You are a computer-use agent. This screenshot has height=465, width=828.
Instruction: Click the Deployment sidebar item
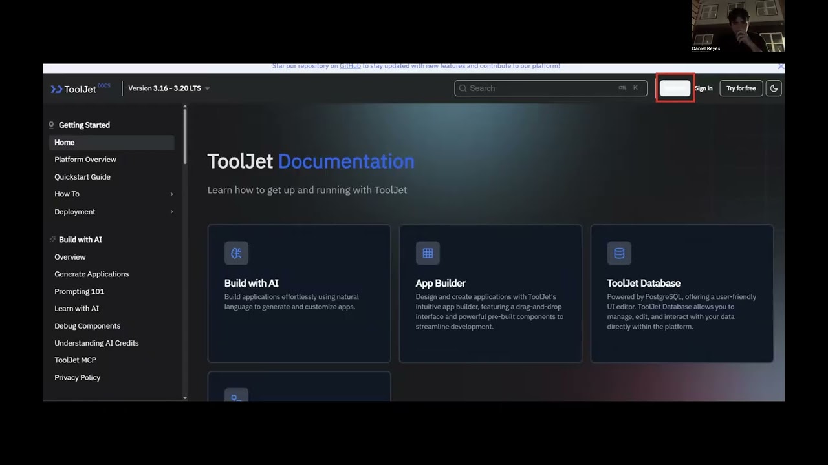coord(74,212)
